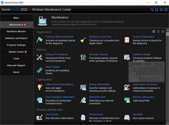This screenshot has width=169, height=125.
Task: Open Disk Defrag link
Action: coord(51,114)
